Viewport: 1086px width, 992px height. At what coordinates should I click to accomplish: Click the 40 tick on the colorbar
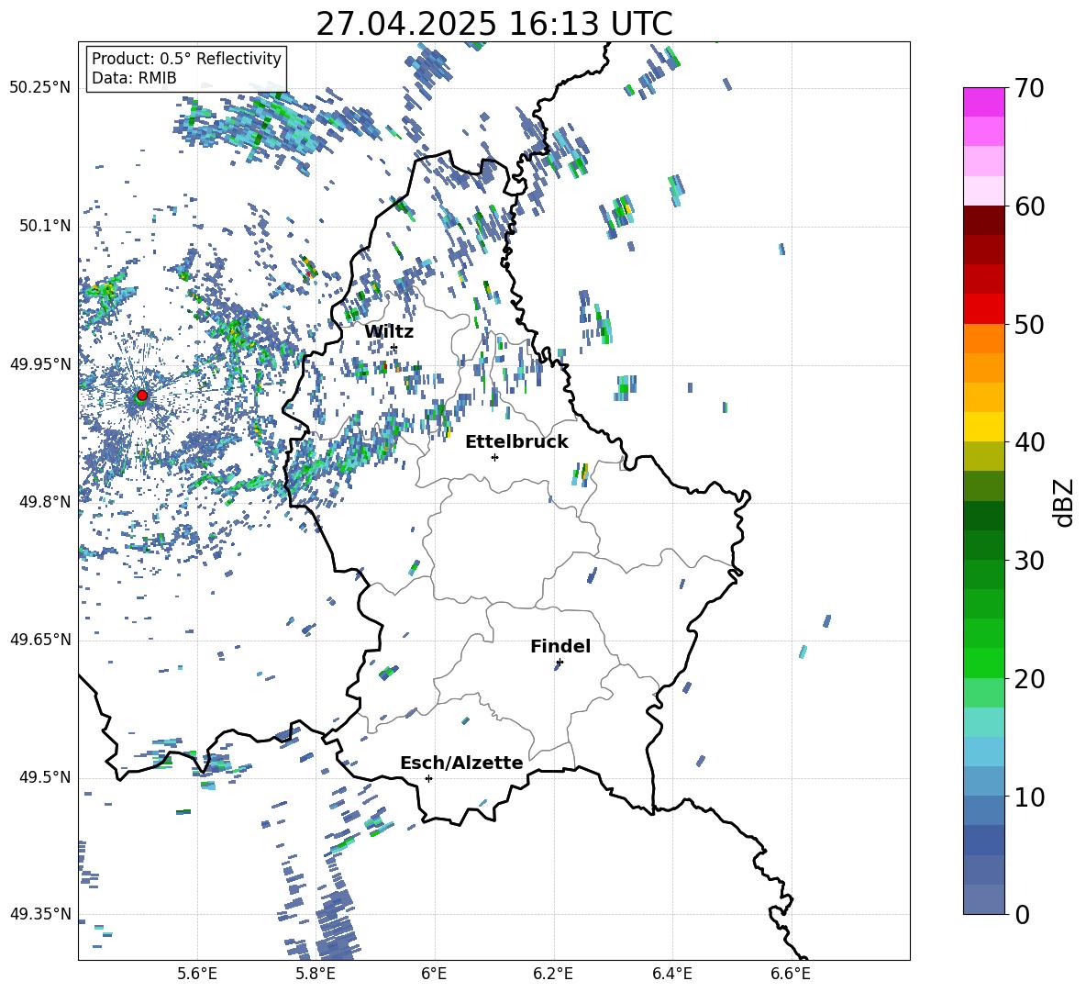coord(1030,442)
